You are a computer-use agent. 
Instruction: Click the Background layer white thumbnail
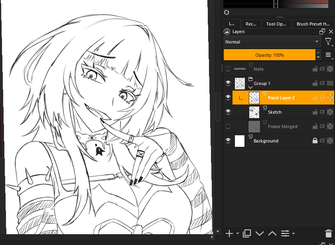(x=240, y=141)
